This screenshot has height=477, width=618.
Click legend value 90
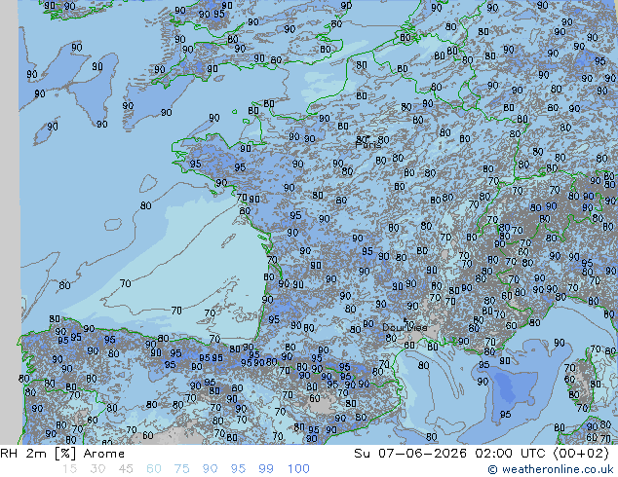pyautogui.click(x=211, y=469)
